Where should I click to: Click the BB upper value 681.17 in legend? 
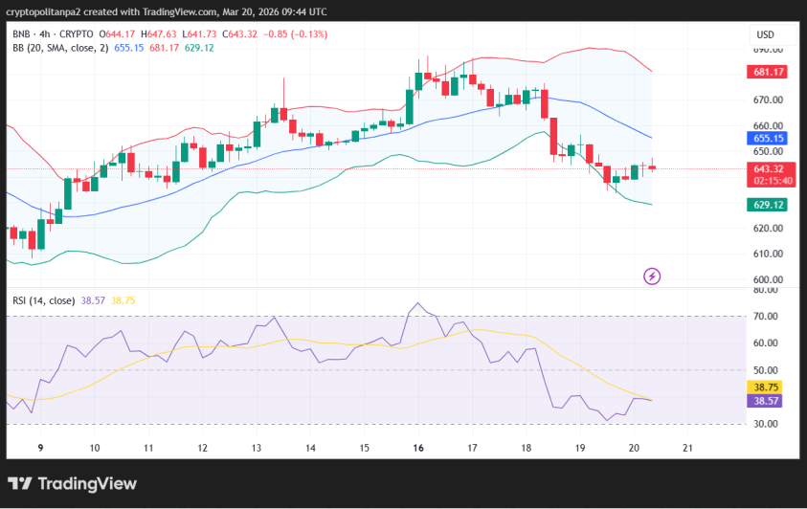pos(164,48)
